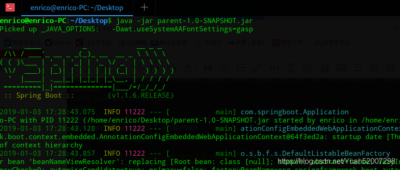Open the 有道云笔记 bookmark in background browser
The image size is (400, 170).
tap(22, 43)
